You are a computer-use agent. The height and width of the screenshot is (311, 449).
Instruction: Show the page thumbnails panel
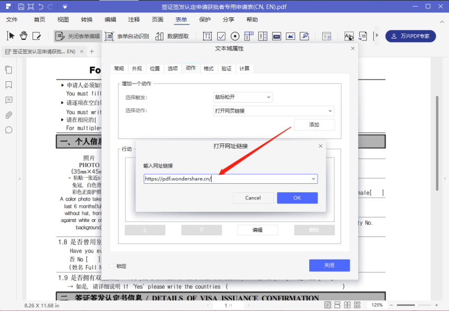click(x=8, y=69)
